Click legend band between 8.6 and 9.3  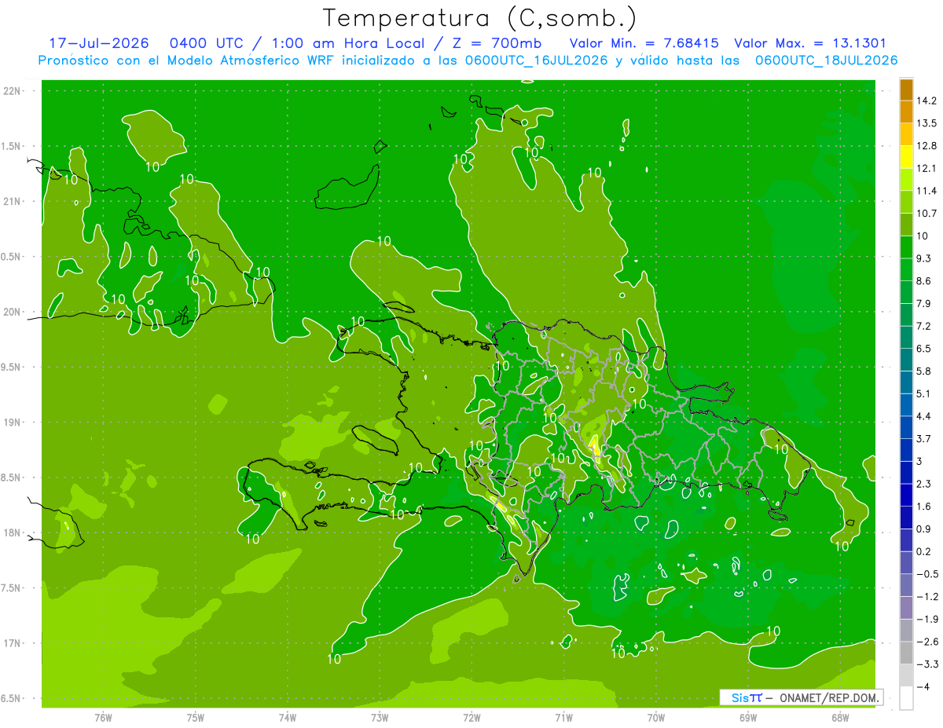click(x=906, y=269)
